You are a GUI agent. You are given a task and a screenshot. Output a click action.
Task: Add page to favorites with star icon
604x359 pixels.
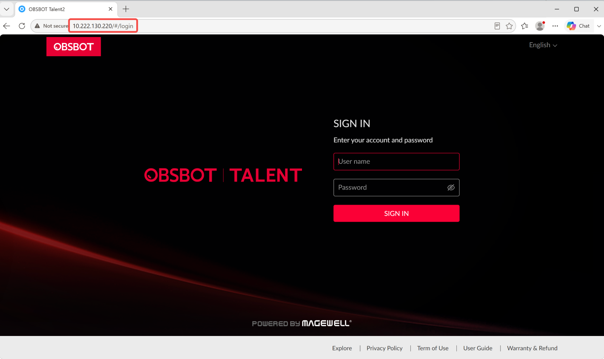509,26
